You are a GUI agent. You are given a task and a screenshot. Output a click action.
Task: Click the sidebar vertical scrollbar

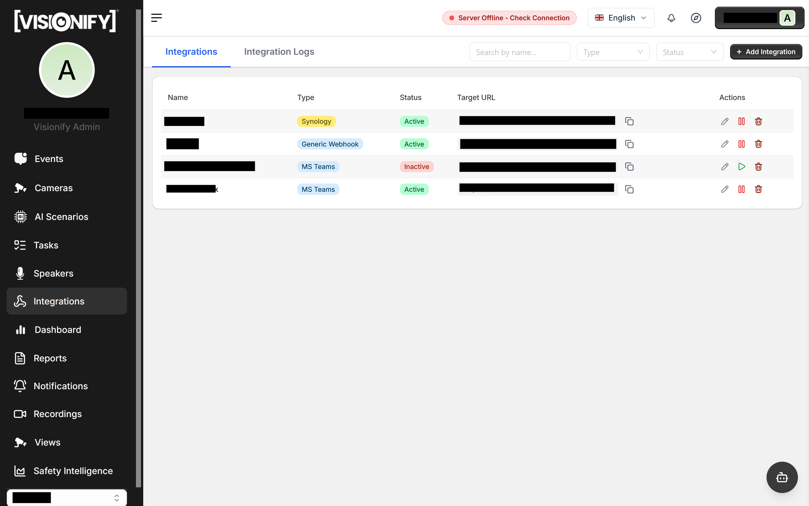(x=138, y=248)
